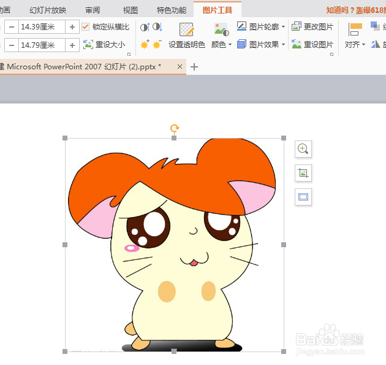Image resolution: width=386 pixels, height=365 pixels.
Task: Close the PowerPoint 2007 幻灯片 (2).pptx tab
Action: tap(180, 66)
